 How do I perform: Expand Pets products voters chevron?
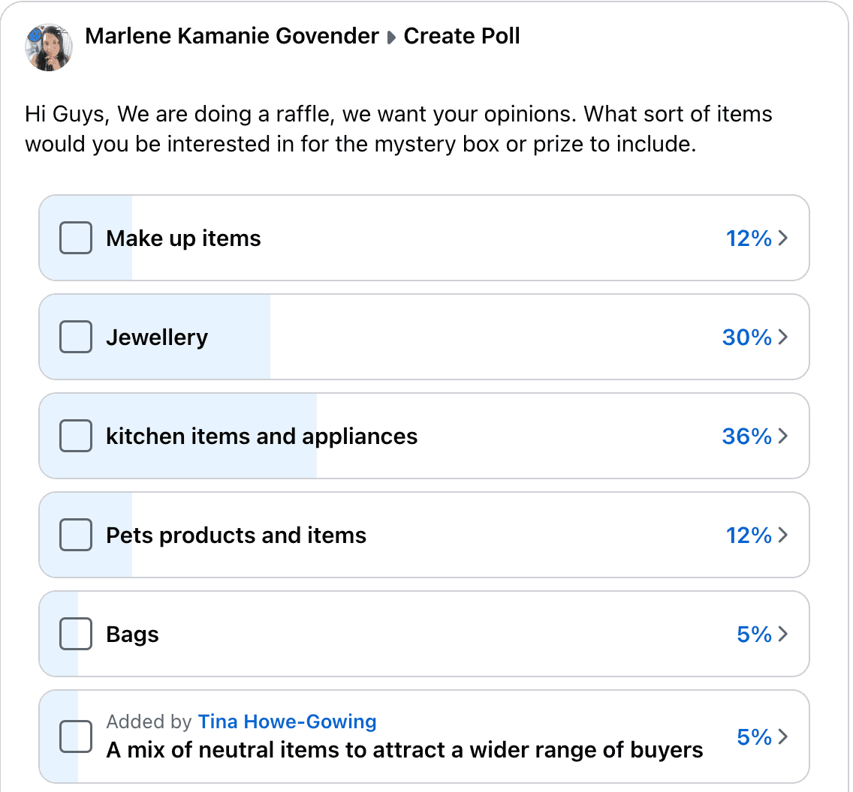point(783,535)
